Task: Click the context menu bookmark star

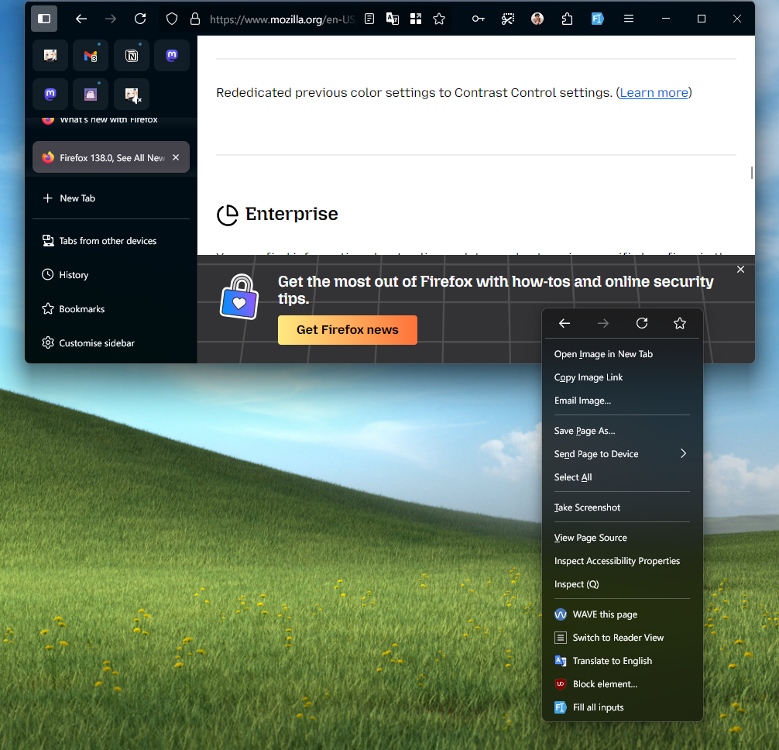Action: pyautogui.click(x=680, y=324)
